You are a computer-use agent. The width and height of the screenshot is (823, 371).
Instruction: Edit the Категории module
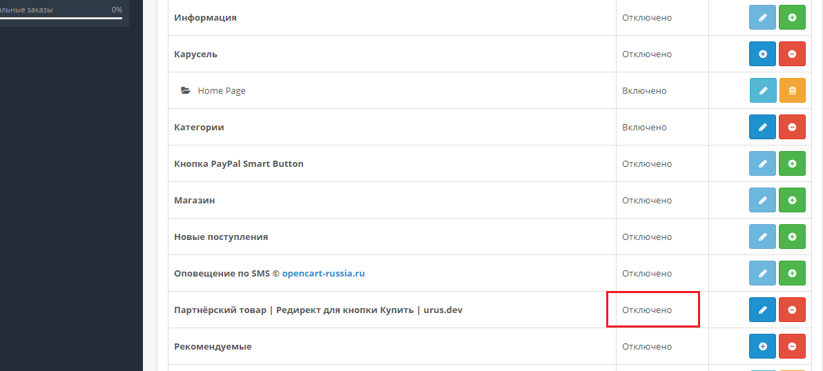click(x=763, y=127)
